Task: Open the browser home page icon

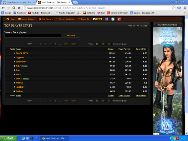Action: pyautogui.click(x=19, y=8)
